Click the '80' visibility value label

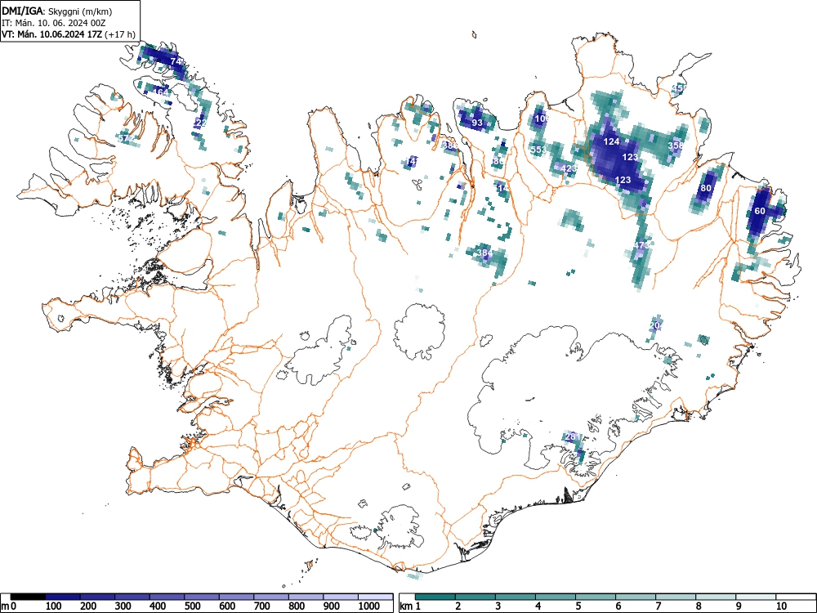click(x=706, y=188)
